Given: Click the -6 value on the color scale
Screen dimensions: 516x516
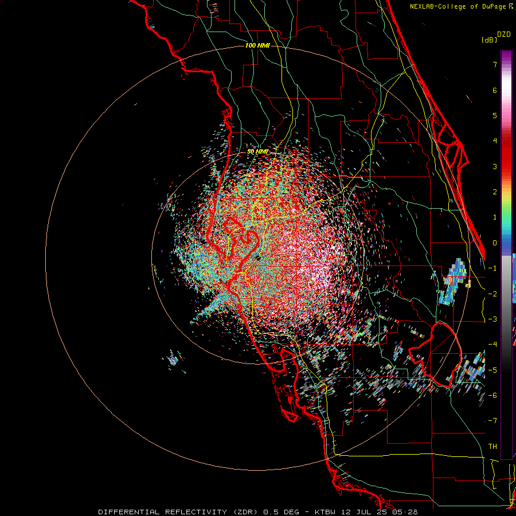Looking at the screenshot, I should click(x=492, y=396).
